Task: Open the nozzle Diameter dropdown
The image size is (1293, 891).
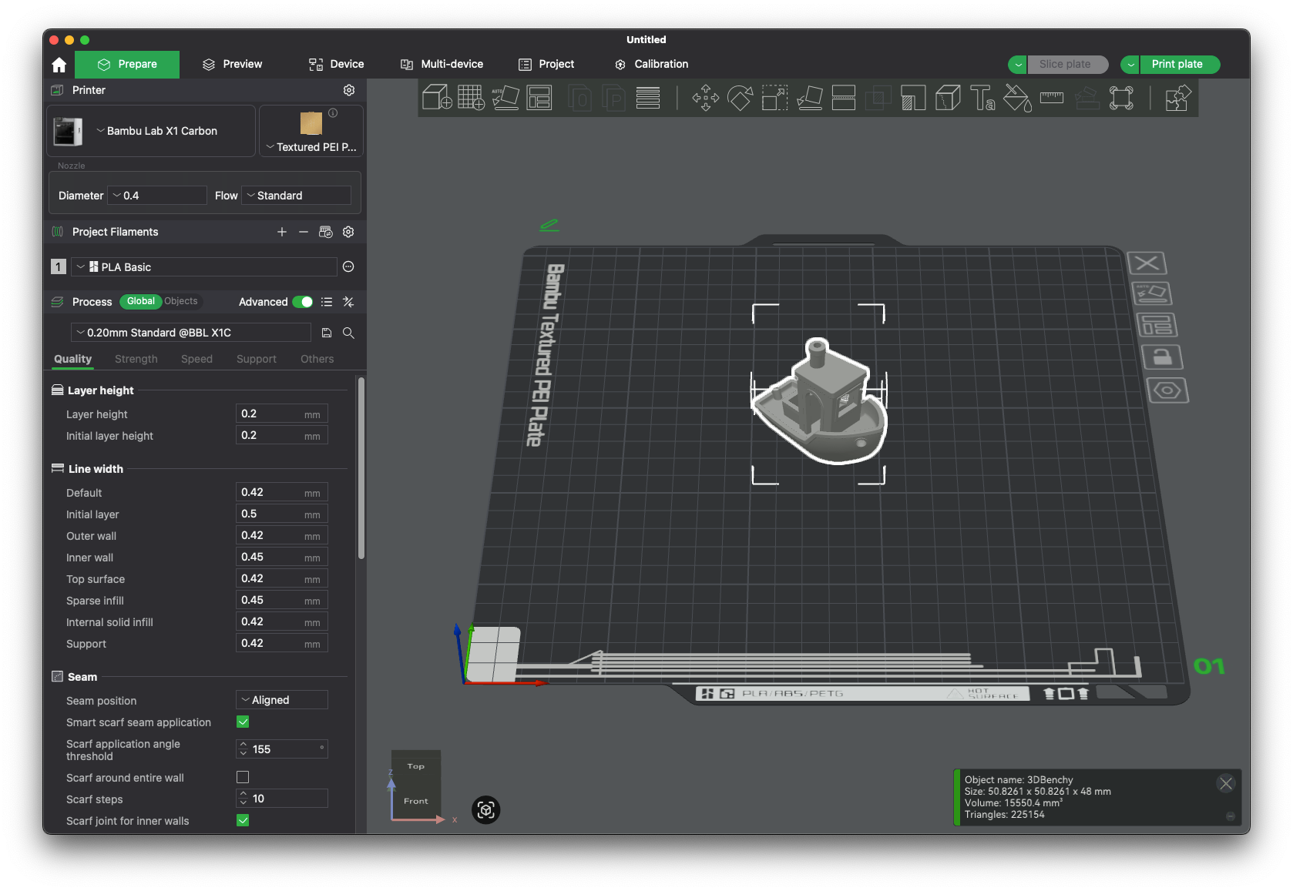Action: tap(158, 196)
